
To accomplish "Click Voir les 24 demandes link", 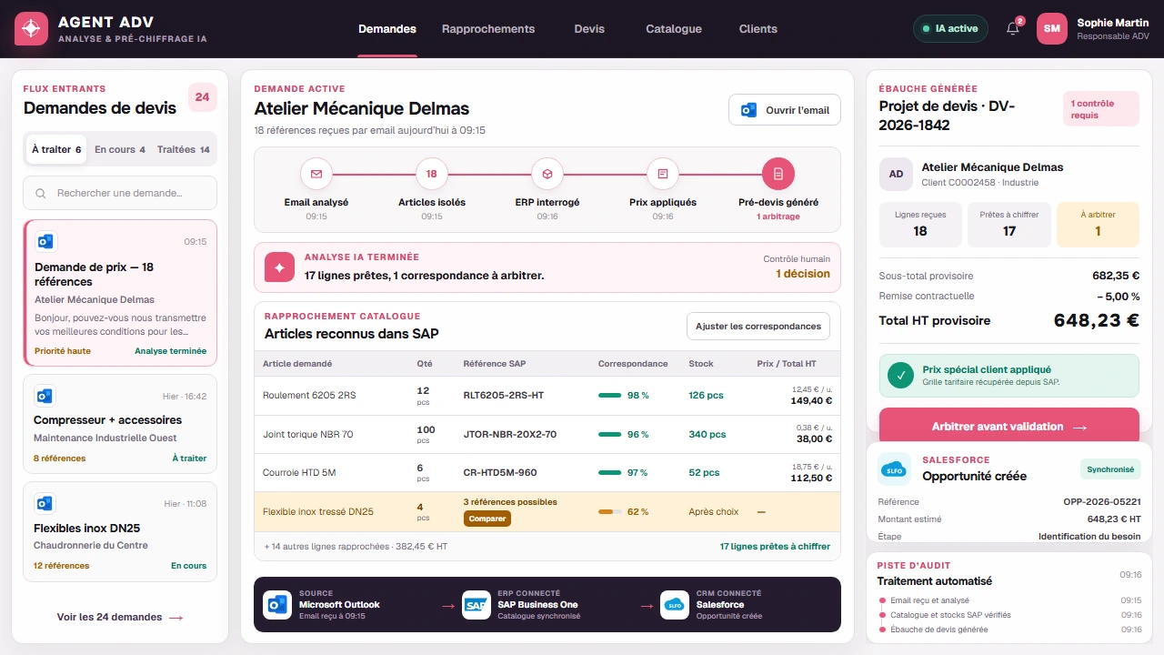I will (x=120, y=617).
